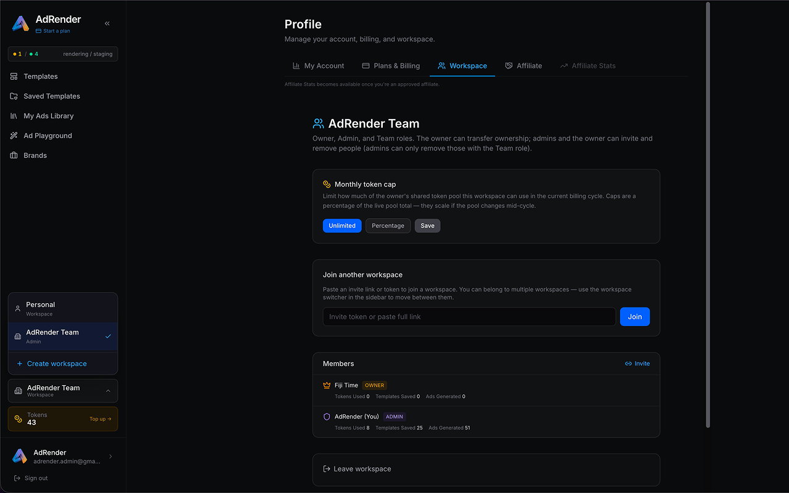Screen dimensions: 789x493
Task: Click the AdRender Team building icon in switcher list
Action: (x=18, y=336)
